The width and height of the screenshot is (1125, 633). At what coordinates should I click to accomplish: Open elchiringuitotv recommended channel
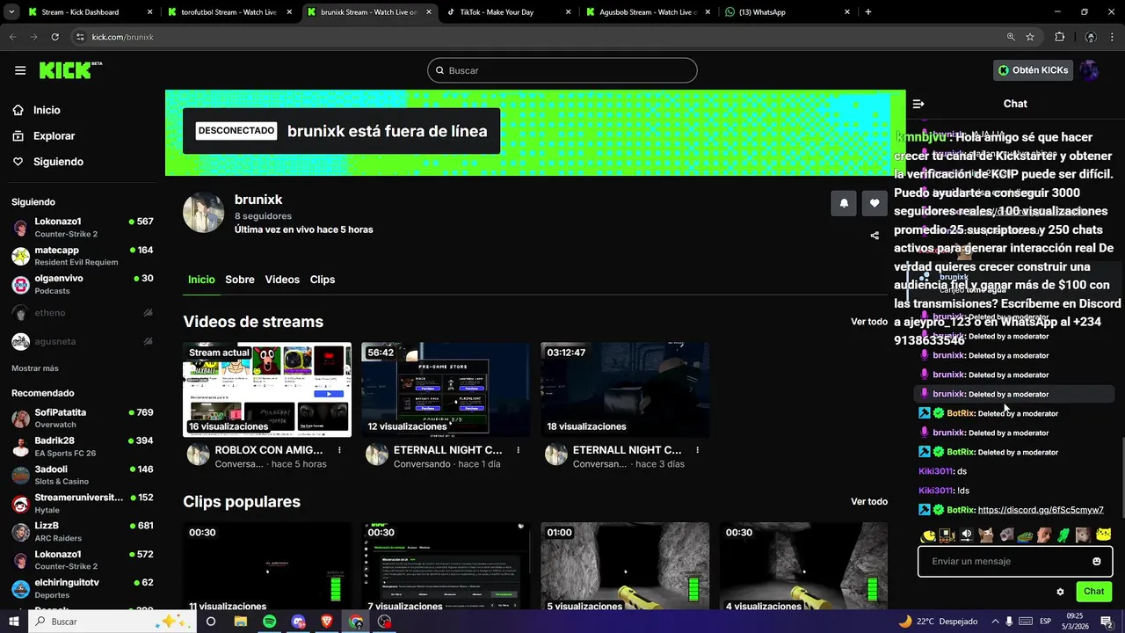pyautogui.click(x=83, y=588)
